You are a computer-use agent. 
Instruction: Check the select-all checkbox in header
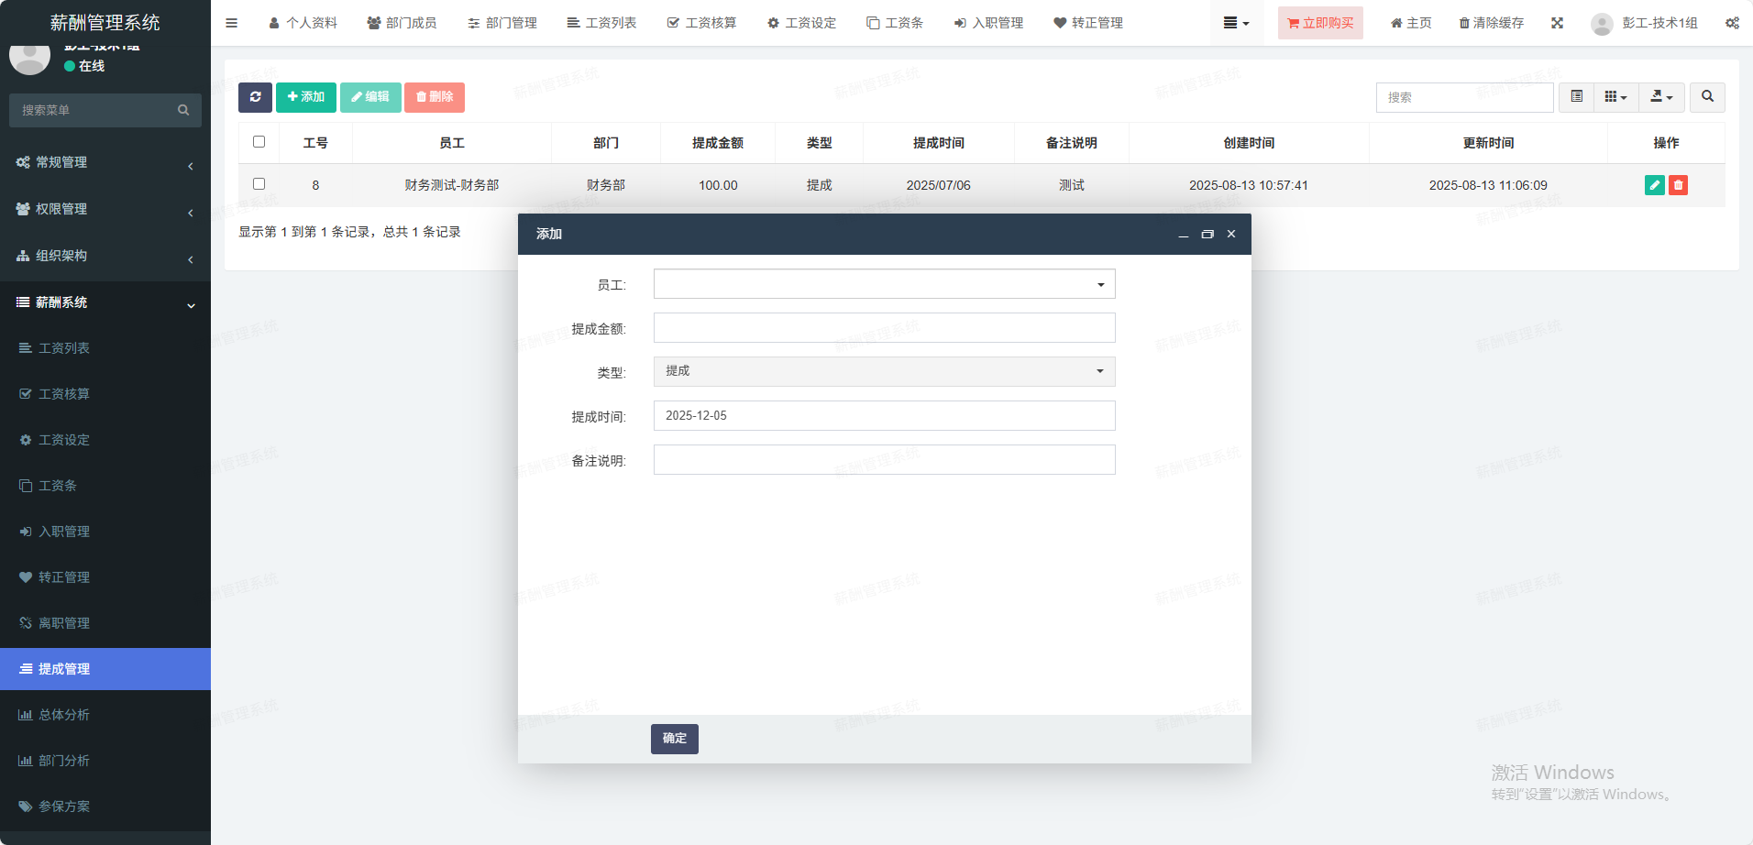coord(259,142)
